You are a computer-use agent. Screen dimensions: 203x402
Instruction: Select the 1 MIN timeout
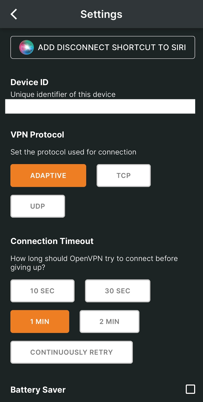pos(40,322)
